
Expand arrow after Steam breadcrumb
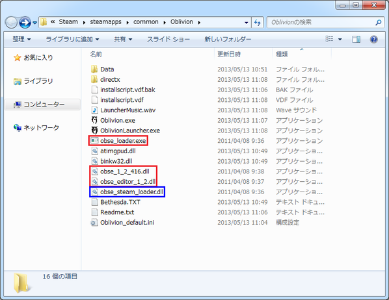coord(84,23)
